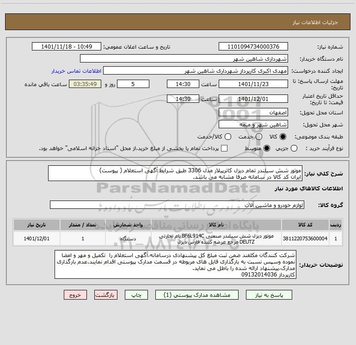
Task: Click the quantity cell showing 1
Action: coord(83,238)
